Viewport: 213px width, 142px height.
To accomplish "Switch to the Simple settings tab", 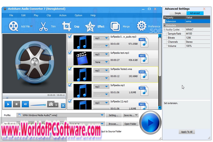I will coord(178,13).
